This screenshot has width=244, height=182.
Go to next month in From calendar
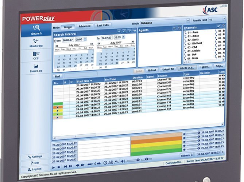pyautogui.click(x=92, y=44)
